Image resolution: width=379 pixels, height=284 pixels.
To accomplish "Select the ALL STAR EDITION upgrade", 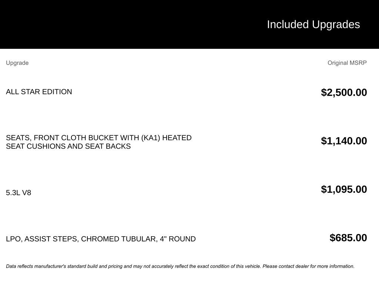I will point(39,92).
